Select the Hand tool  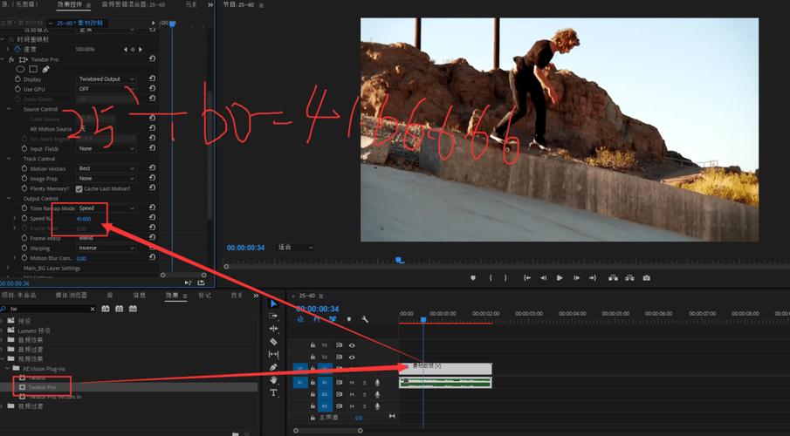(273, 380)
